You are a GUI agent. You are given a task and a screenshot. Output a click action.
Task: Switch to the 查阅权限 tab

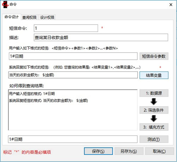click(x=29, y=17)
